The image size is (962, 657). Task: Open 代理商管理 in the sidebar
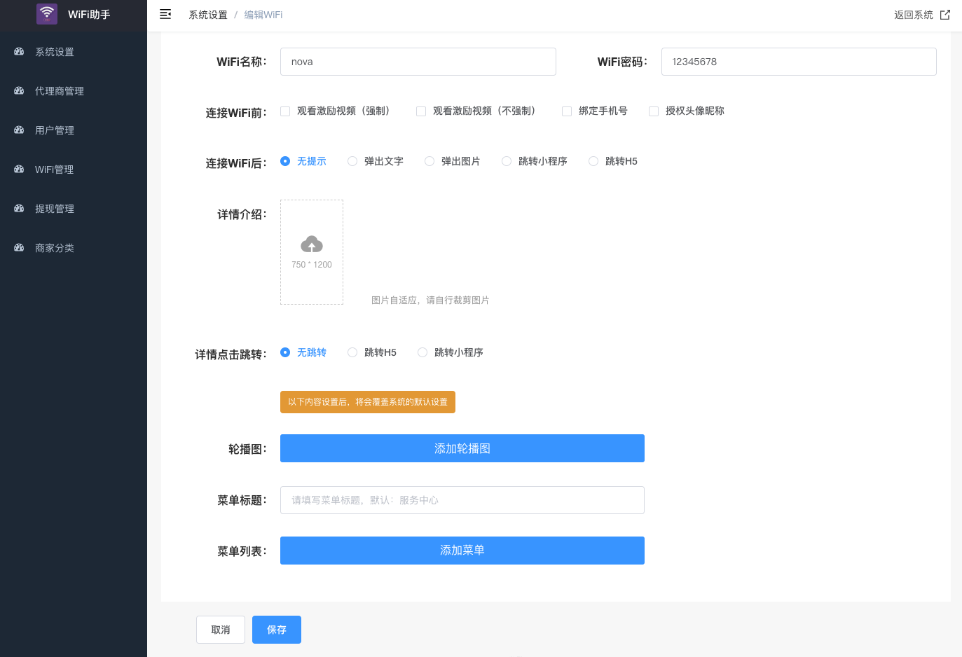(74, 91)
